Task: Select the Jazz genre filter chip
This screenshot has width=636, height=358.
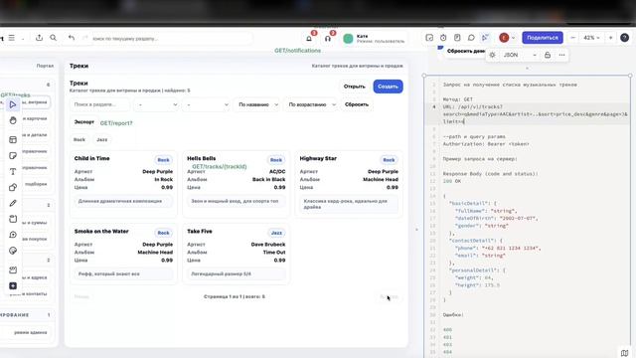Action: click(x=101, y=139)
